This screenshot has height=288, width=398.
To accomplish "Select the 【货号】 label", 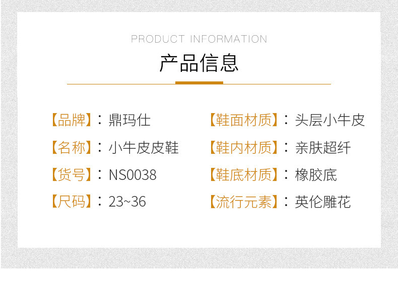I will (71, 175).
